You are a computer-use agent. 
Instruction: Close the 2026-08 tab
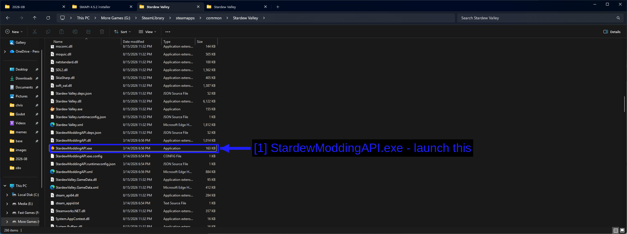pos(64,7)
